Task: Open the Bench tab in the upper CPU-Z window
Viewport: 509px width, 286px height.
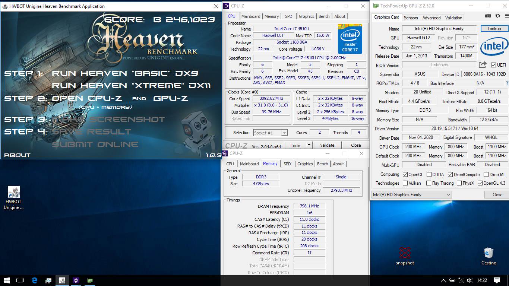Action: point(324,16)
